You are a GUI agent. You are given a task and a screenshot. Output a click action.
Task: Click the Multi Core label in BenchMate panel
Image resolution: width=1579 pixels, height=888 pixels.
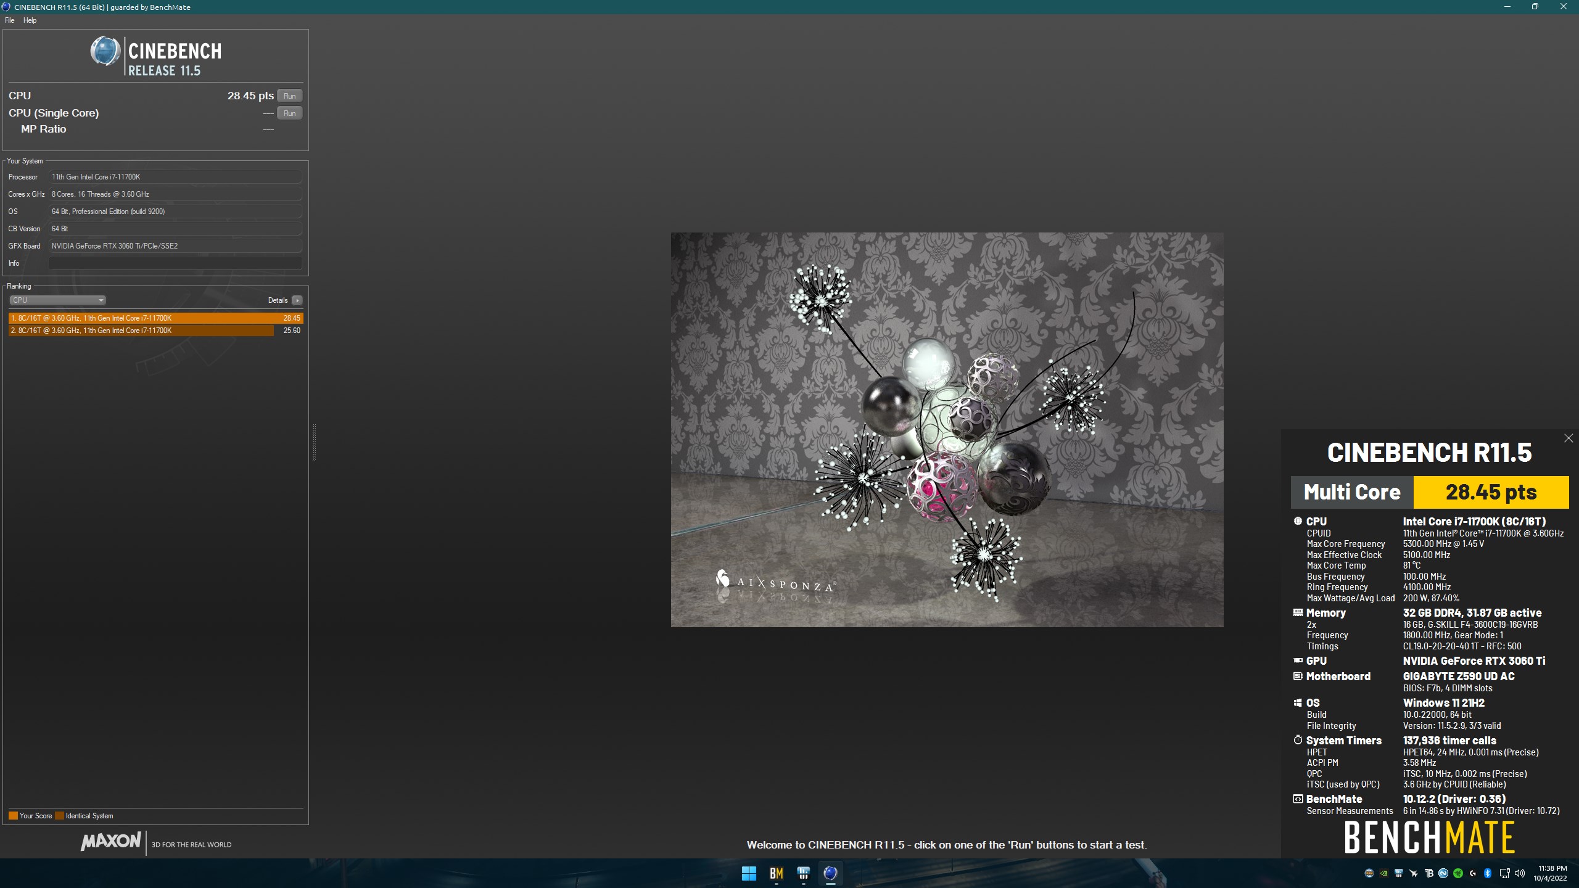coord(1352,492)
